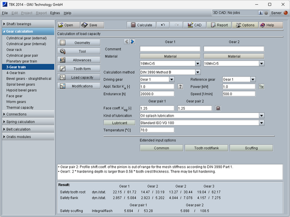
Task: Click the red Server status indicator
Action: tap(286, 13)
